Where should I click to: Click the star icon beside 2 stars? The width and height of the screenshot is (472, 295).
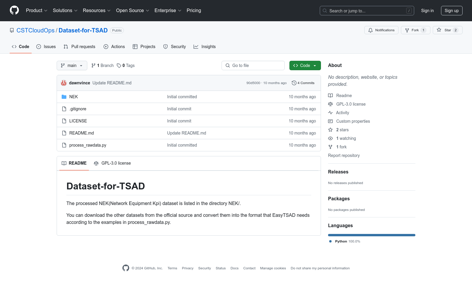pyautogui.click(x=330, y=130)
